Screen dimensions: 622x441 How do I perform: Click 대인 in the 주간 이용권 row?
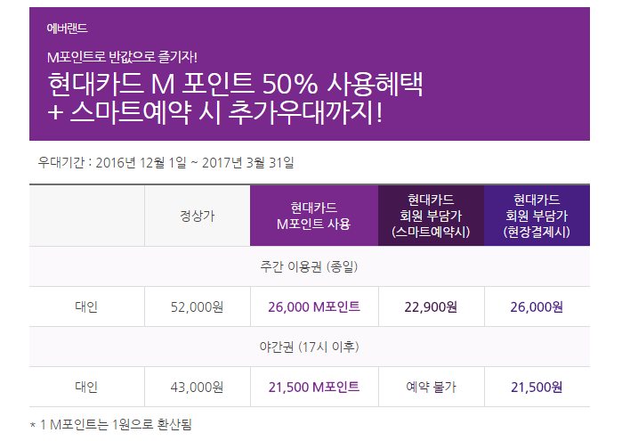pyautogui.click(x=86, y=306)
